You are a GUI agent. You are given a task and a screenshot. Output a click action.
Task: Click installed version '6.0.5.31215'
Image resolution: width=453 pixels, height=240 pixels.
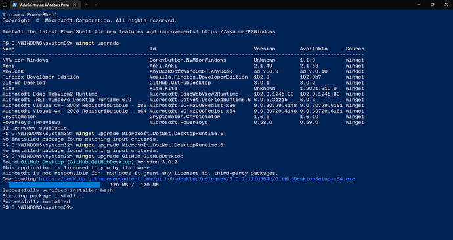click(270, 100)
